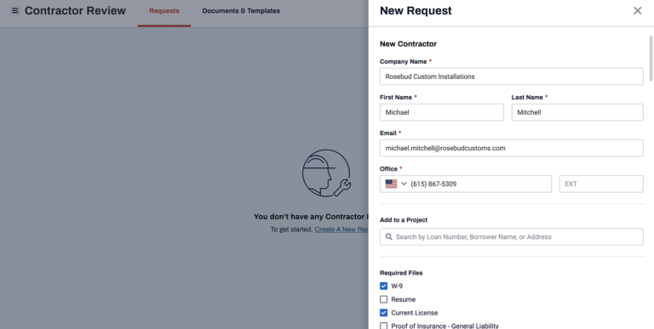Close the New Request panel
This screenshot has width=654, height=329.
(637, 11)
